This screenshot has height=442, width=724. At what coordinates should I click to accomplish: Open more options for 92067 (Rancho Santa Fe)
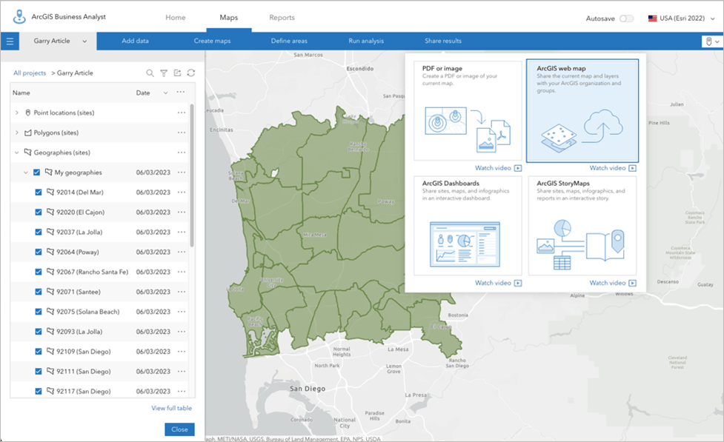pyautogui.click(x=182, y=272)
